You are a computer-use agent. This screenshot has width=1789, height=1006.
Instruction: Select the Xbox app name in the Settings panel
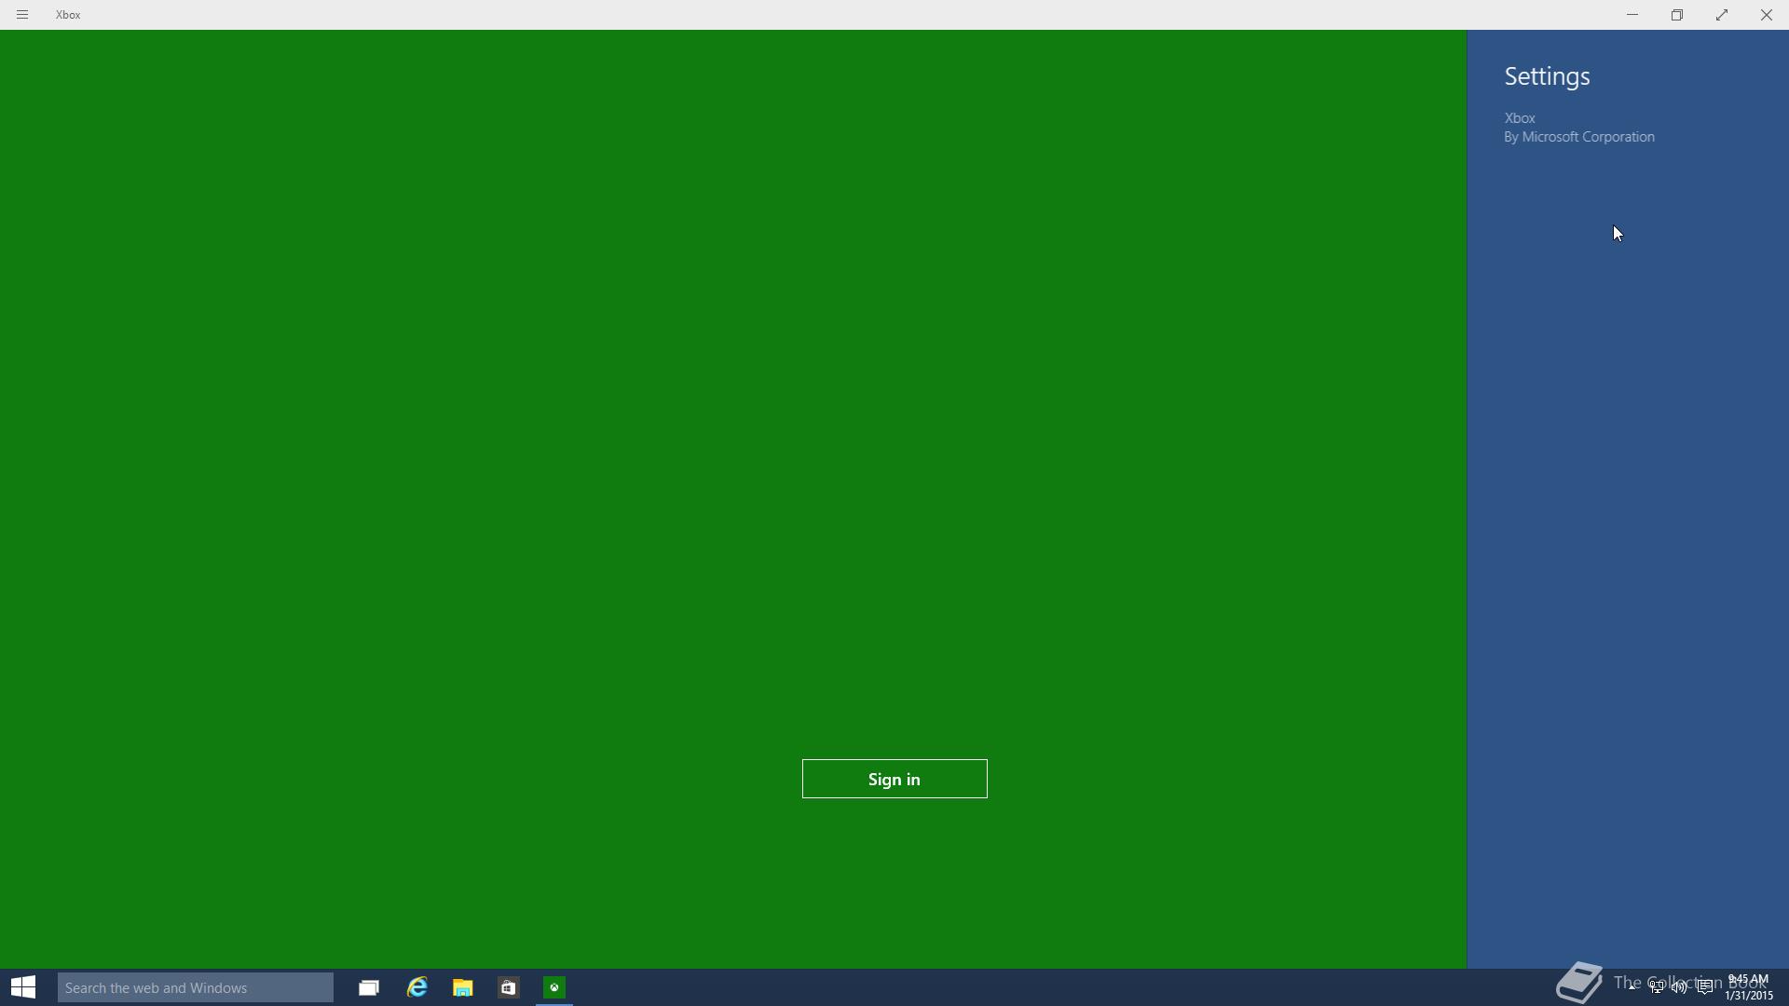click(1520, 118)
